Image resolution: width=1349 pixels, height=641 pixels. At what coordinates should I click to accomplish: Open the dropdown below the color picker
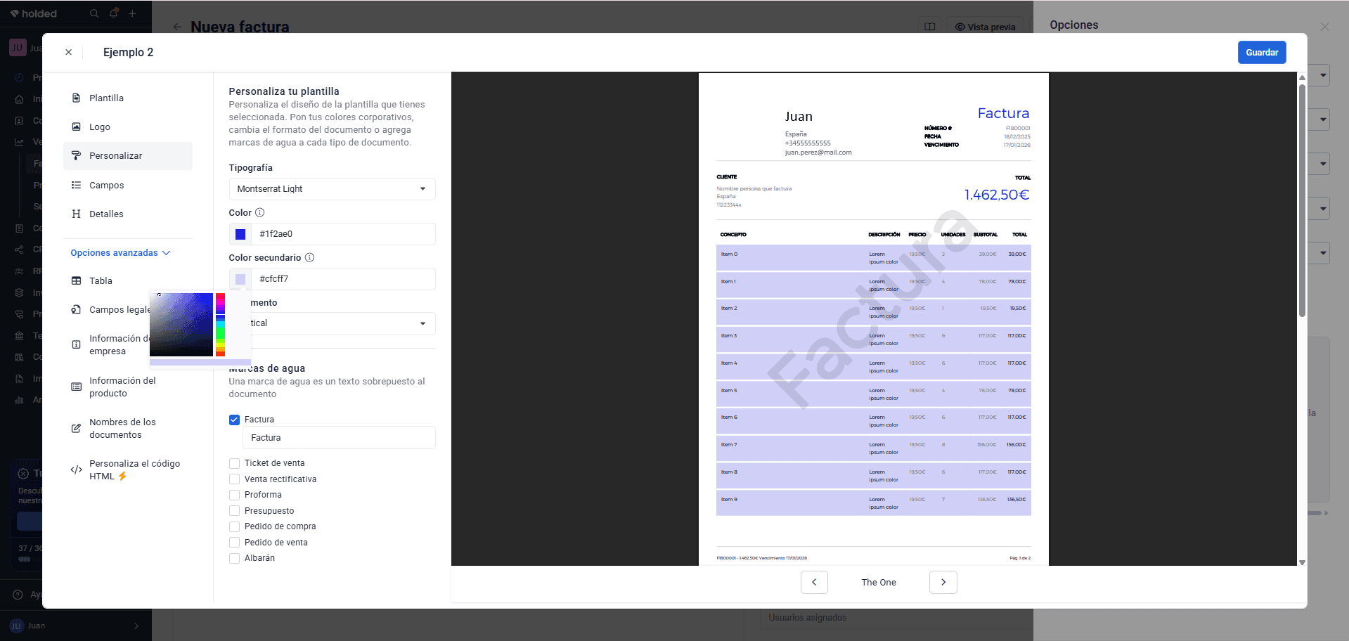pyautogui.click(x=342, y=323)
